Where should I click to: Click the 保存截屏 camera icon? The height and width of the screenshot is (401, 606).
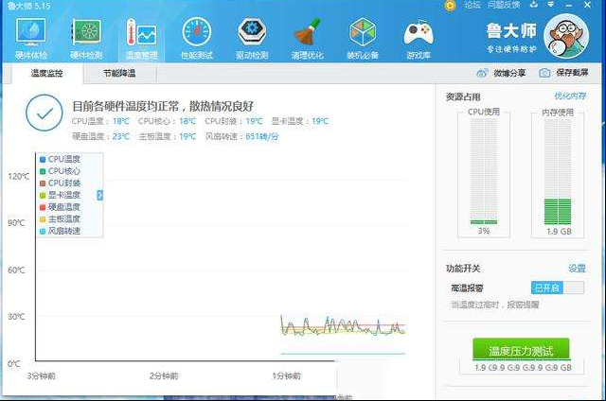544,73
